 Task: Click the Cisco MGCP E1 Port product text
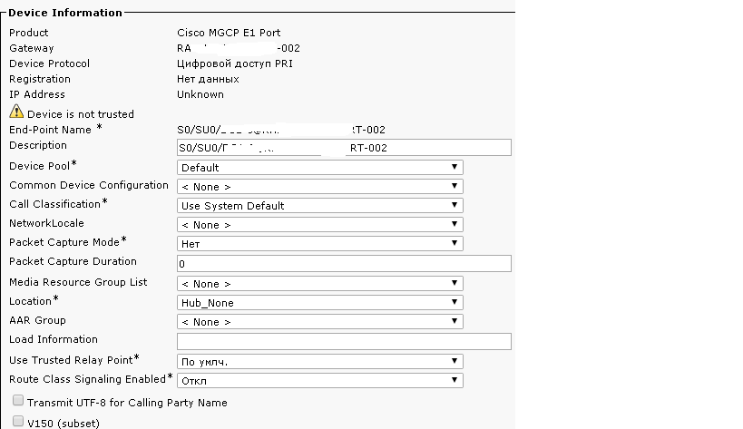[x=229, y=33]
